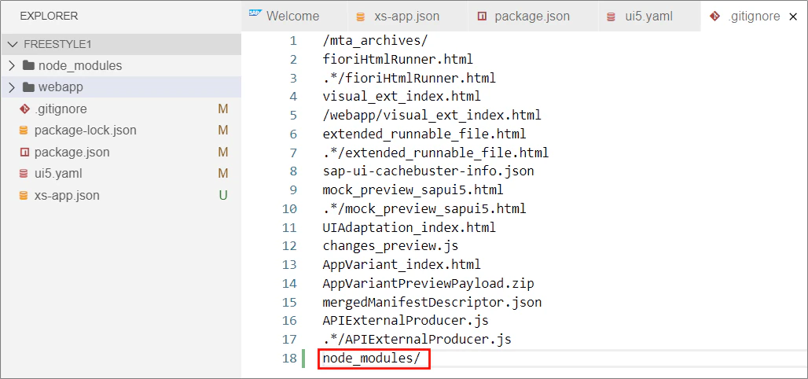Select ui5.yaml in the Explorer file list
The image size is (808, 379).
click(x=58, y=174)
